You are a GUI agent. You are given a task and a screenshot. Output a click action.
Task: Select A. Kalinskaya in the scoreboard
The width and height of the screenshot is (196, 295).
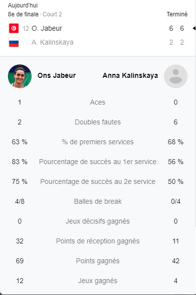point(52,42)
